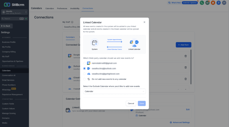The width and height of the screenshot is (229, 127).
Task: Switch to the Connections tab
Action: click(88, 8)
